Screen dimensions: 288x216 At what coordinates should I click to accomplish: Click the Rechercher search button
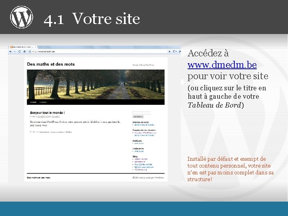click(138, 117)
